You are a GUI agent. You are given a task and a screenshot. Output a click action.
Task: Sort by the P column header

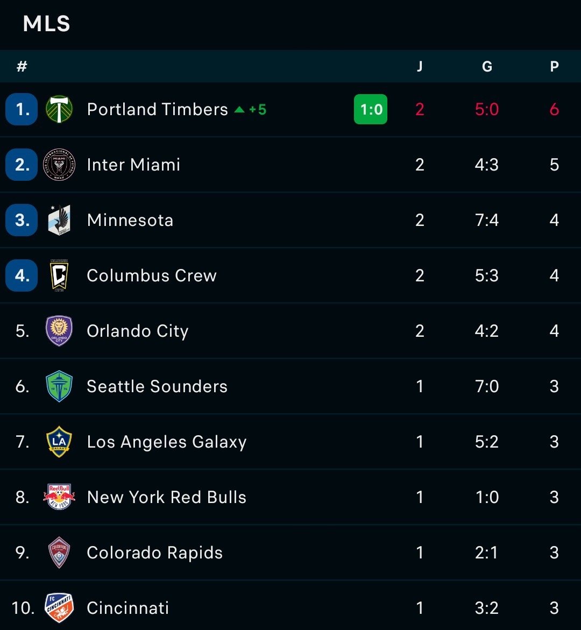(x=554, y=66)
